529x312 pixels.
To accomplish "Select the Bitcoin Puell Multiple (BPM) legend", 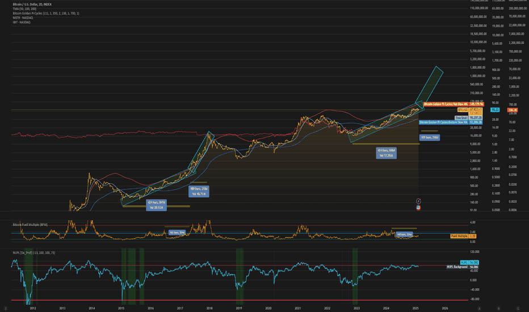I will tap(30, 225).
